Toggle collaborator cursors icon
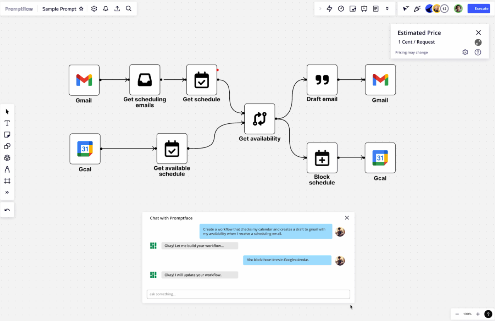495x321 pixels. 406,9
